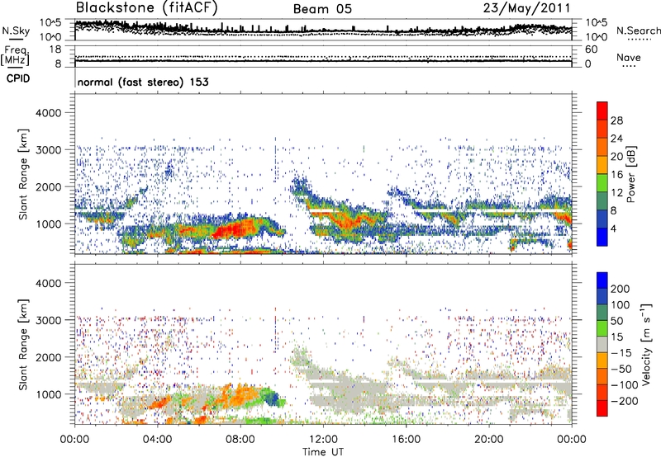Click the 'Beam 05' label
Viewport: 661px width, 457px height.
322,9
